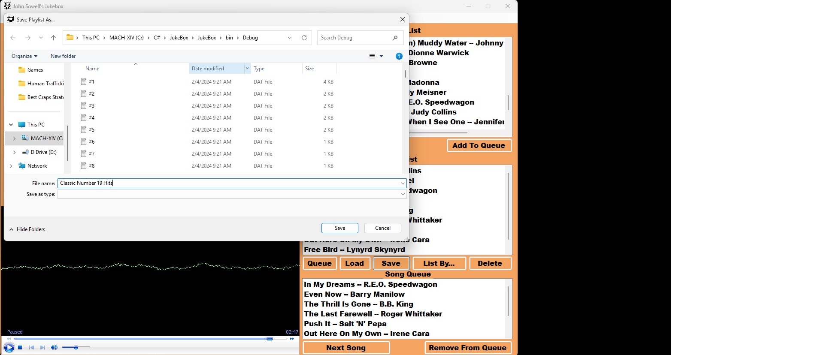Mute the player volume speaker icon
The image size is (824, 355).
click(54, 348)
